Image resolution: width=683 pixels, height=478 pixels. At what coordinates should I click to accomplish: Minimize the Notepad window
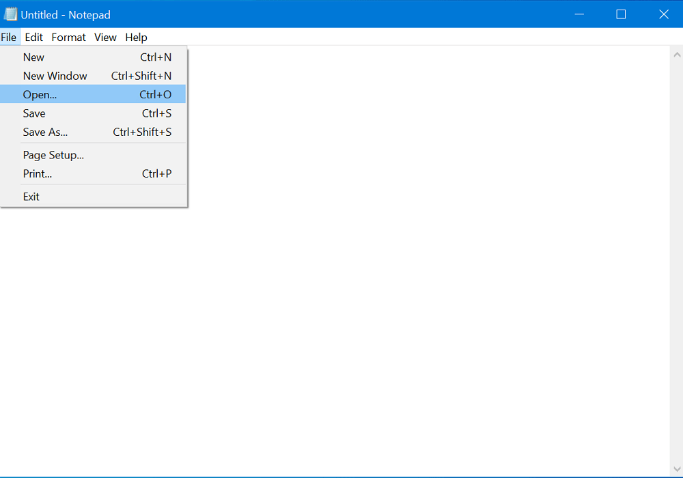[x=579, y=14]
